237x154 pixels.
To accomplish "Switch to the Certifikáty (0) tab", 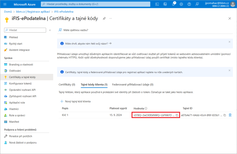I will pyautogui.click(x=67, y=85).
